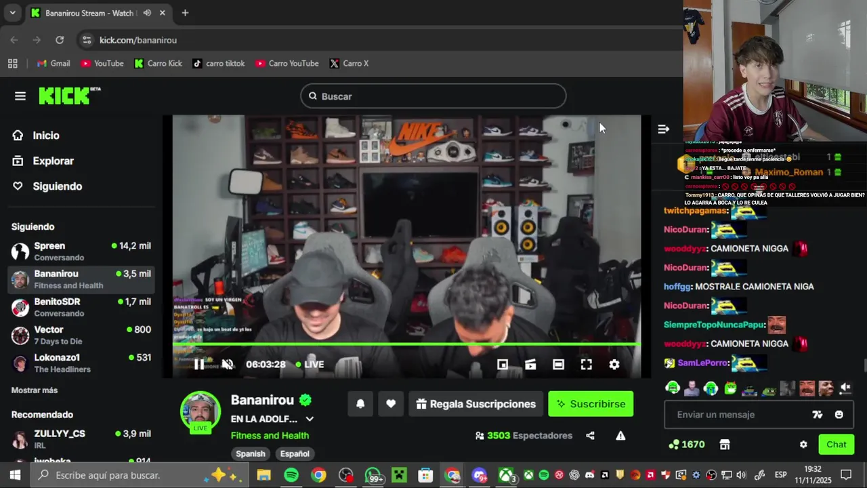
Task: Enter fullscreen in the video player
Action: pyautogui.click(x=586, y=365)
